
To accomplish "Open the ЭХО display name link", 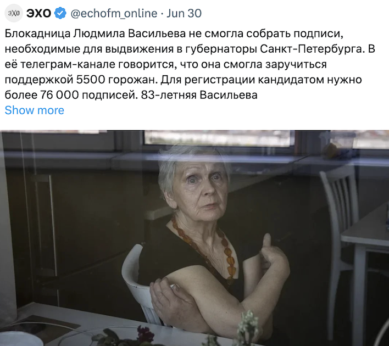I will coord(38,13).
